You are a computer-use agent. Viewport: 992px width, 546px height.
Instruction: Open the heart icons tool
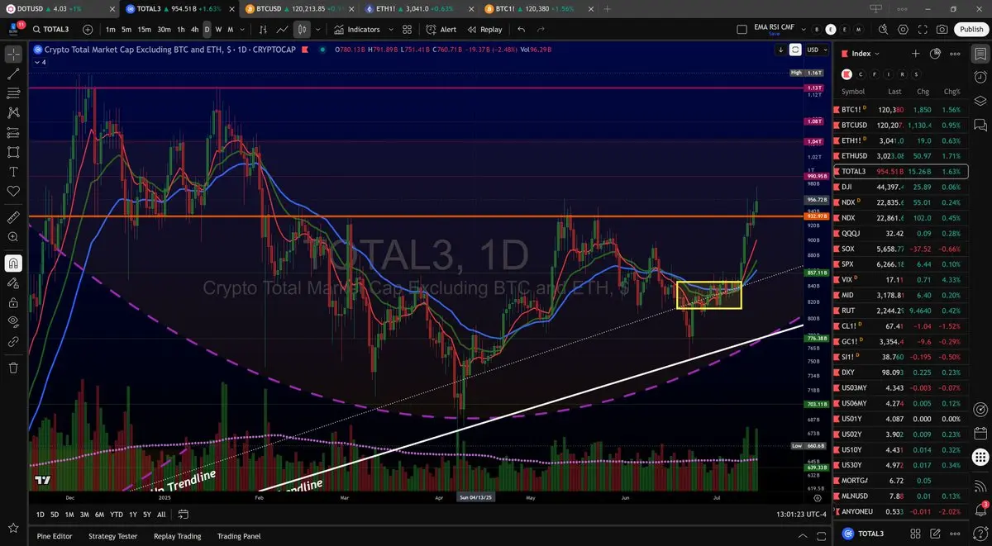click(x=13, y=192)
